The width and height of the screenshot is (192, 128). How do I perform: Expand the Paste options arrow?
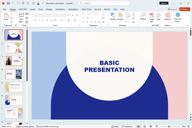pos(6,22)
